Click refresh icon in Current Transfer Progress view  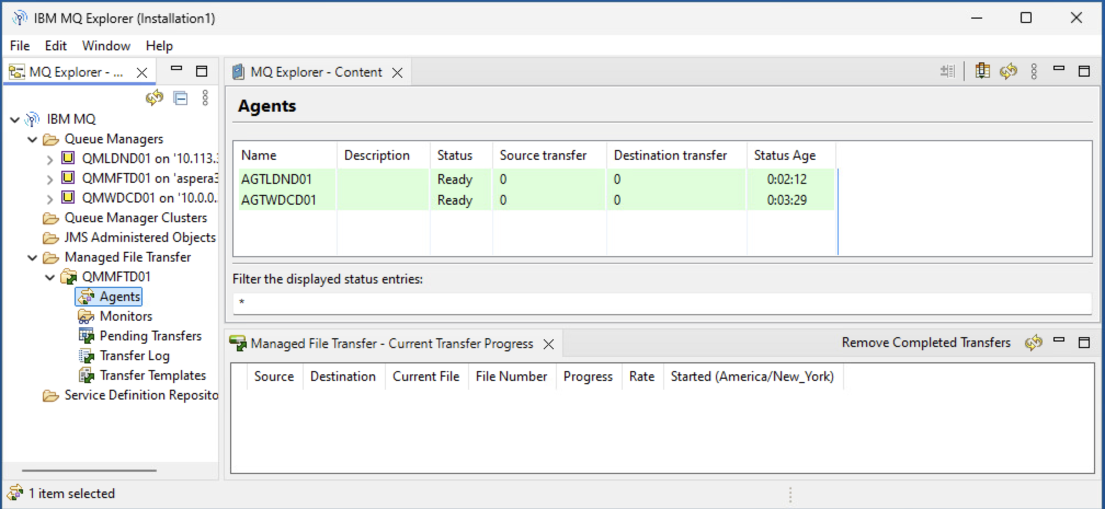click(1034, 343)
